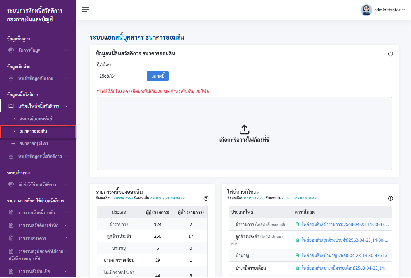Expand the นำเข้าข้อมูลเบิกจ่าย sidebar menu
The height and width of the screenshot is (278, 411).
pos(38,78)
